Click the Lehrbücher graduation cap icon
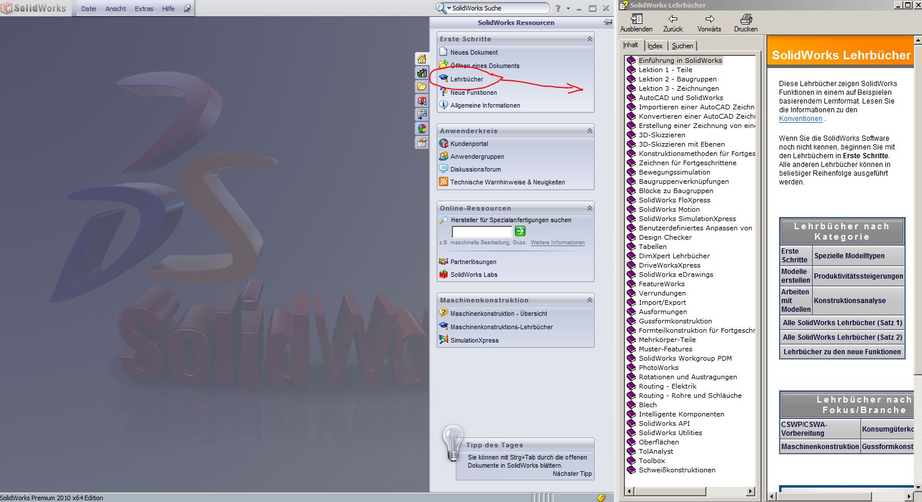 [444, 79]
